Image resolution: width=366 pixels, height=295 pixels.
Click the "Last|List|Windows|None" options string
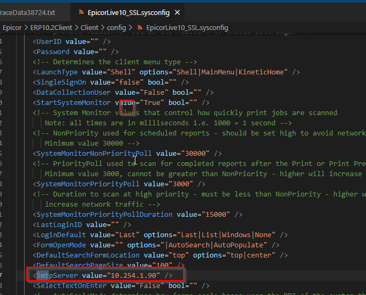226,235
